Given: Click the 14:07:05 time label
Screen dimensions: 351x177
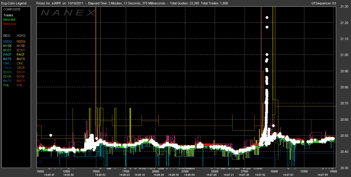Looking at the screenshot, I should [212, 175].
